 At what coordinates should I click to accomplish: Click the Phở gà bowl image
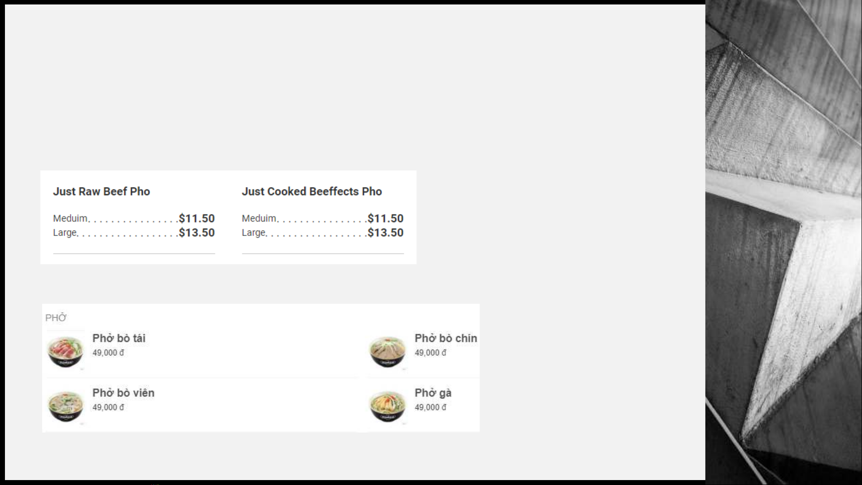click(x=387, y=406)
